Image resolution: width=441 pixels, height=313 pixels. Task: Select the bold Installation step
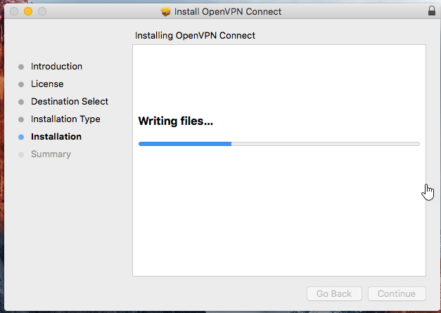point(56,136)
